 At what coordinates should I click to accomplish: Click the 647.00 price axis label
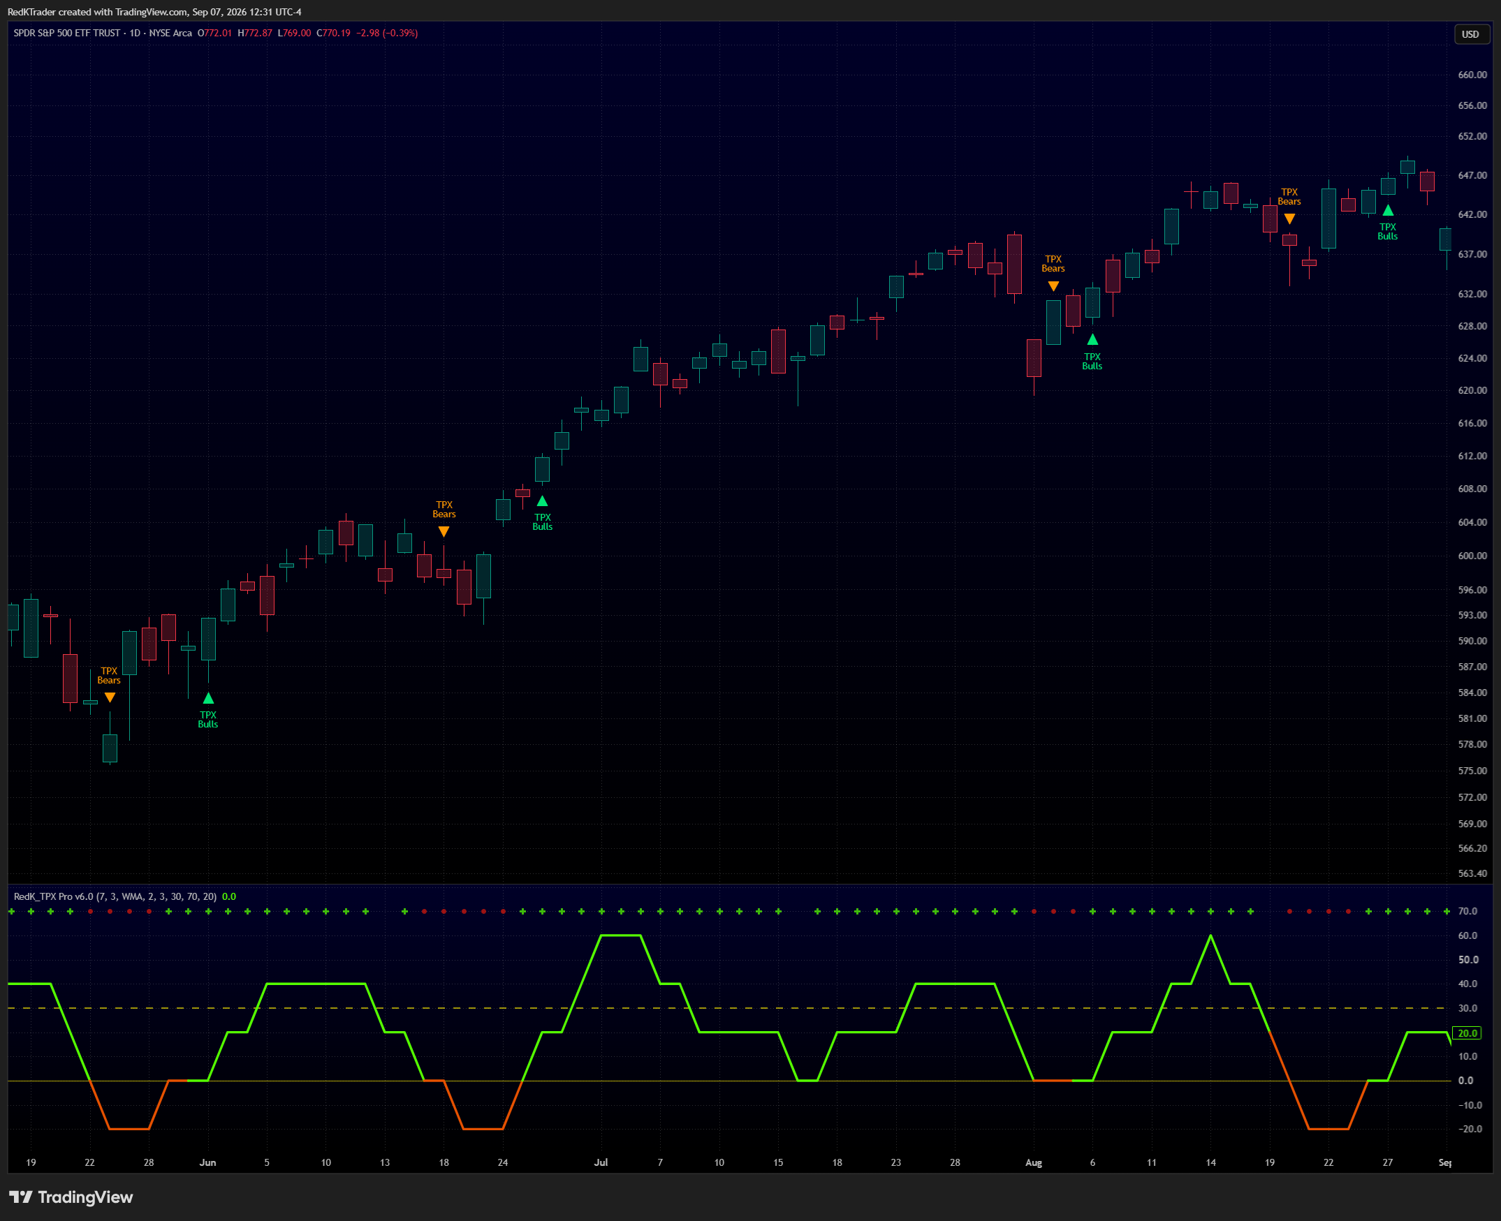[1472, 175]
